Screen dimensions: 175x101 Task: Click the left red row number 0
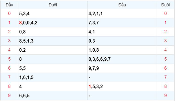(x=9, y=13)
